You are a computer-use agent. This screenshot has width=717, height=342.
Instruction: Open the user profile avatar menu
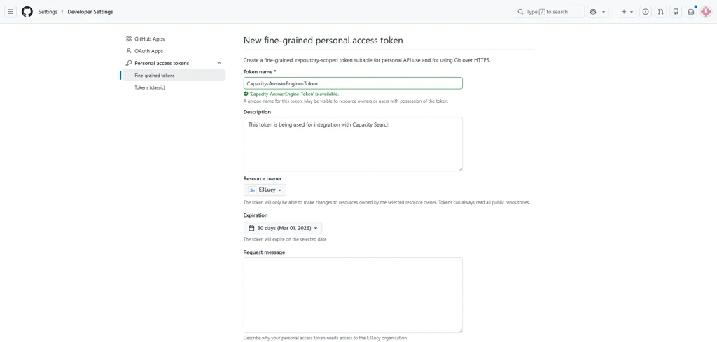[706, 12]
